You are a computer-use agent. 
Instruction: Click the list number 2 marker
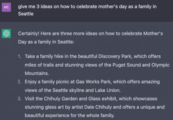(19, 82)
